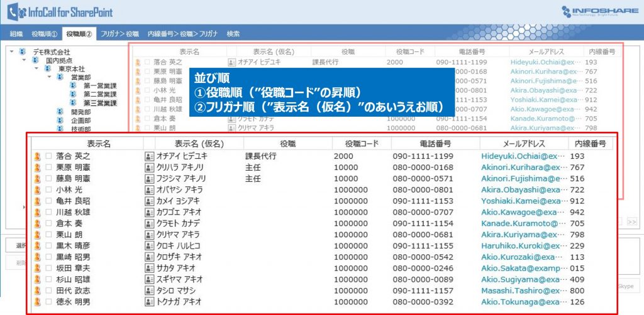Click the contact card icon for クリハラ アキノリ
644x315 pixels.
point(149,168)
